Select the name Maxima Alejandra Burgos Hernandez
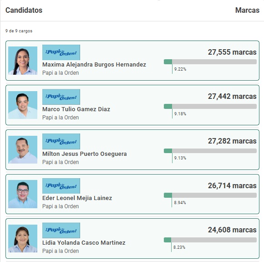Screen dimensions: 264x262 point(94,65)
